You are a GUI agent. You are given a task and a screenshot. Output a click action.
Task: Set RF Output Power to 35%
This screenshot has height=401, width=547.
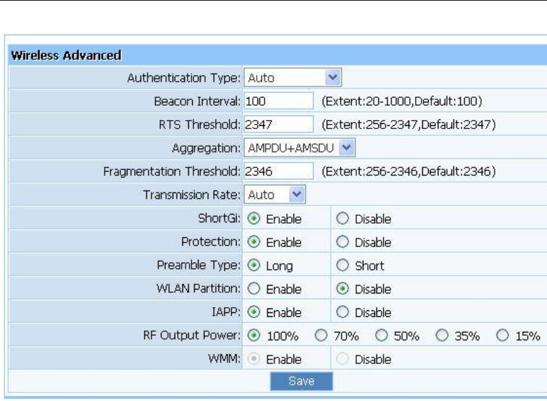(442, 336)
